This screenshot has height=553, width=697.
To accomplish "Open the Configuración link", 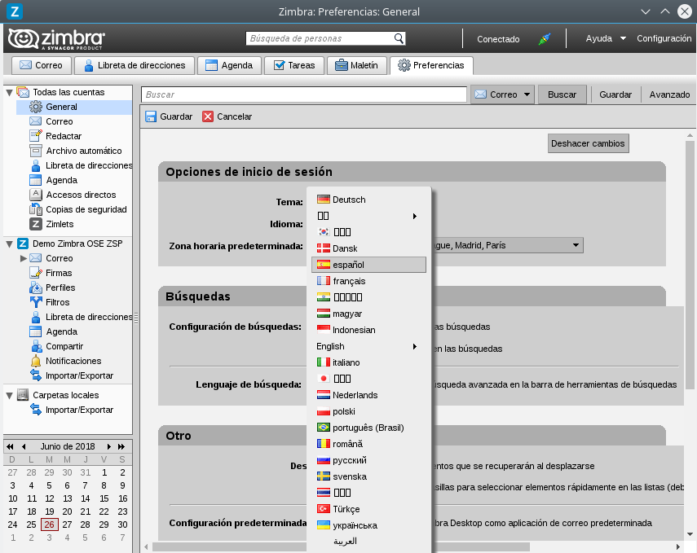I will coord(664,38).
